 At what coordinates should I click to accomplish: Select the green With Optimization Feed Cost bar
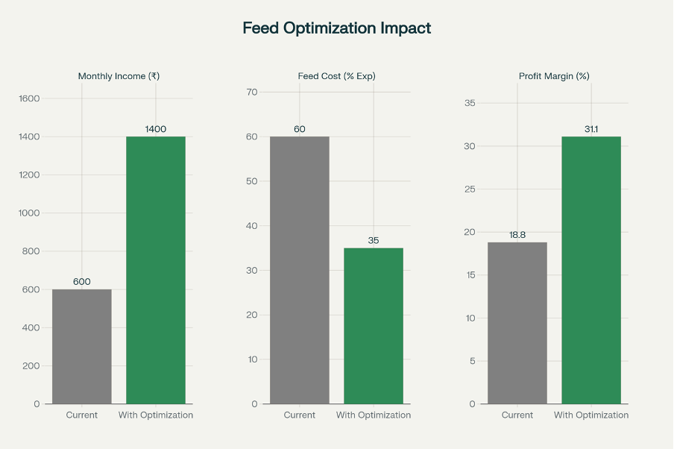tap(374, 326)
